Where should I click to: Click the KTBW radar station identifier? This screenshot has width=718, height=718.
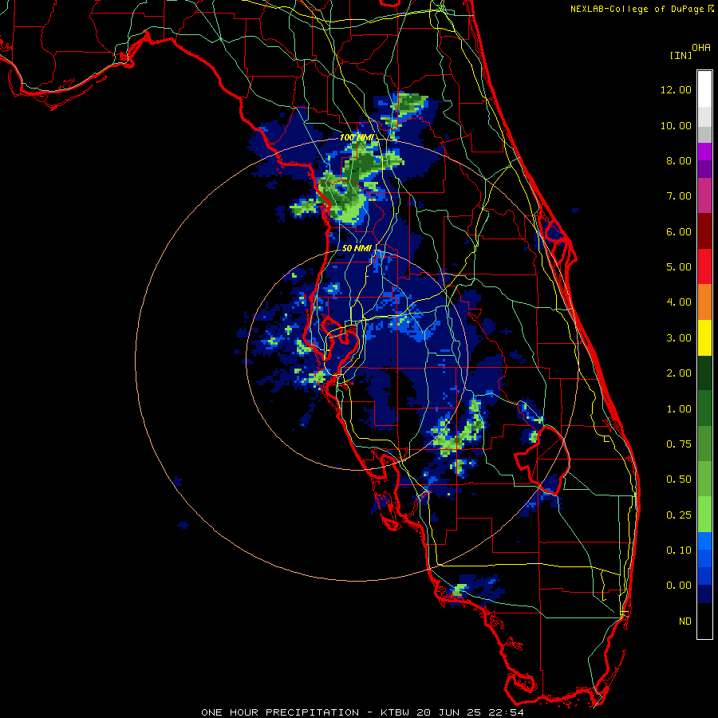[x=395, y=712]
